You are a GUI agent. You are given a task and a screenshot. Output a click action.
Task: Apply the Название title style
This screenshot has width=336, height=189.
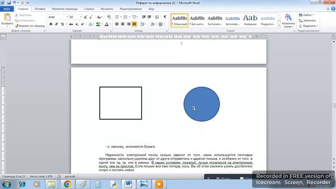[250, 20]
